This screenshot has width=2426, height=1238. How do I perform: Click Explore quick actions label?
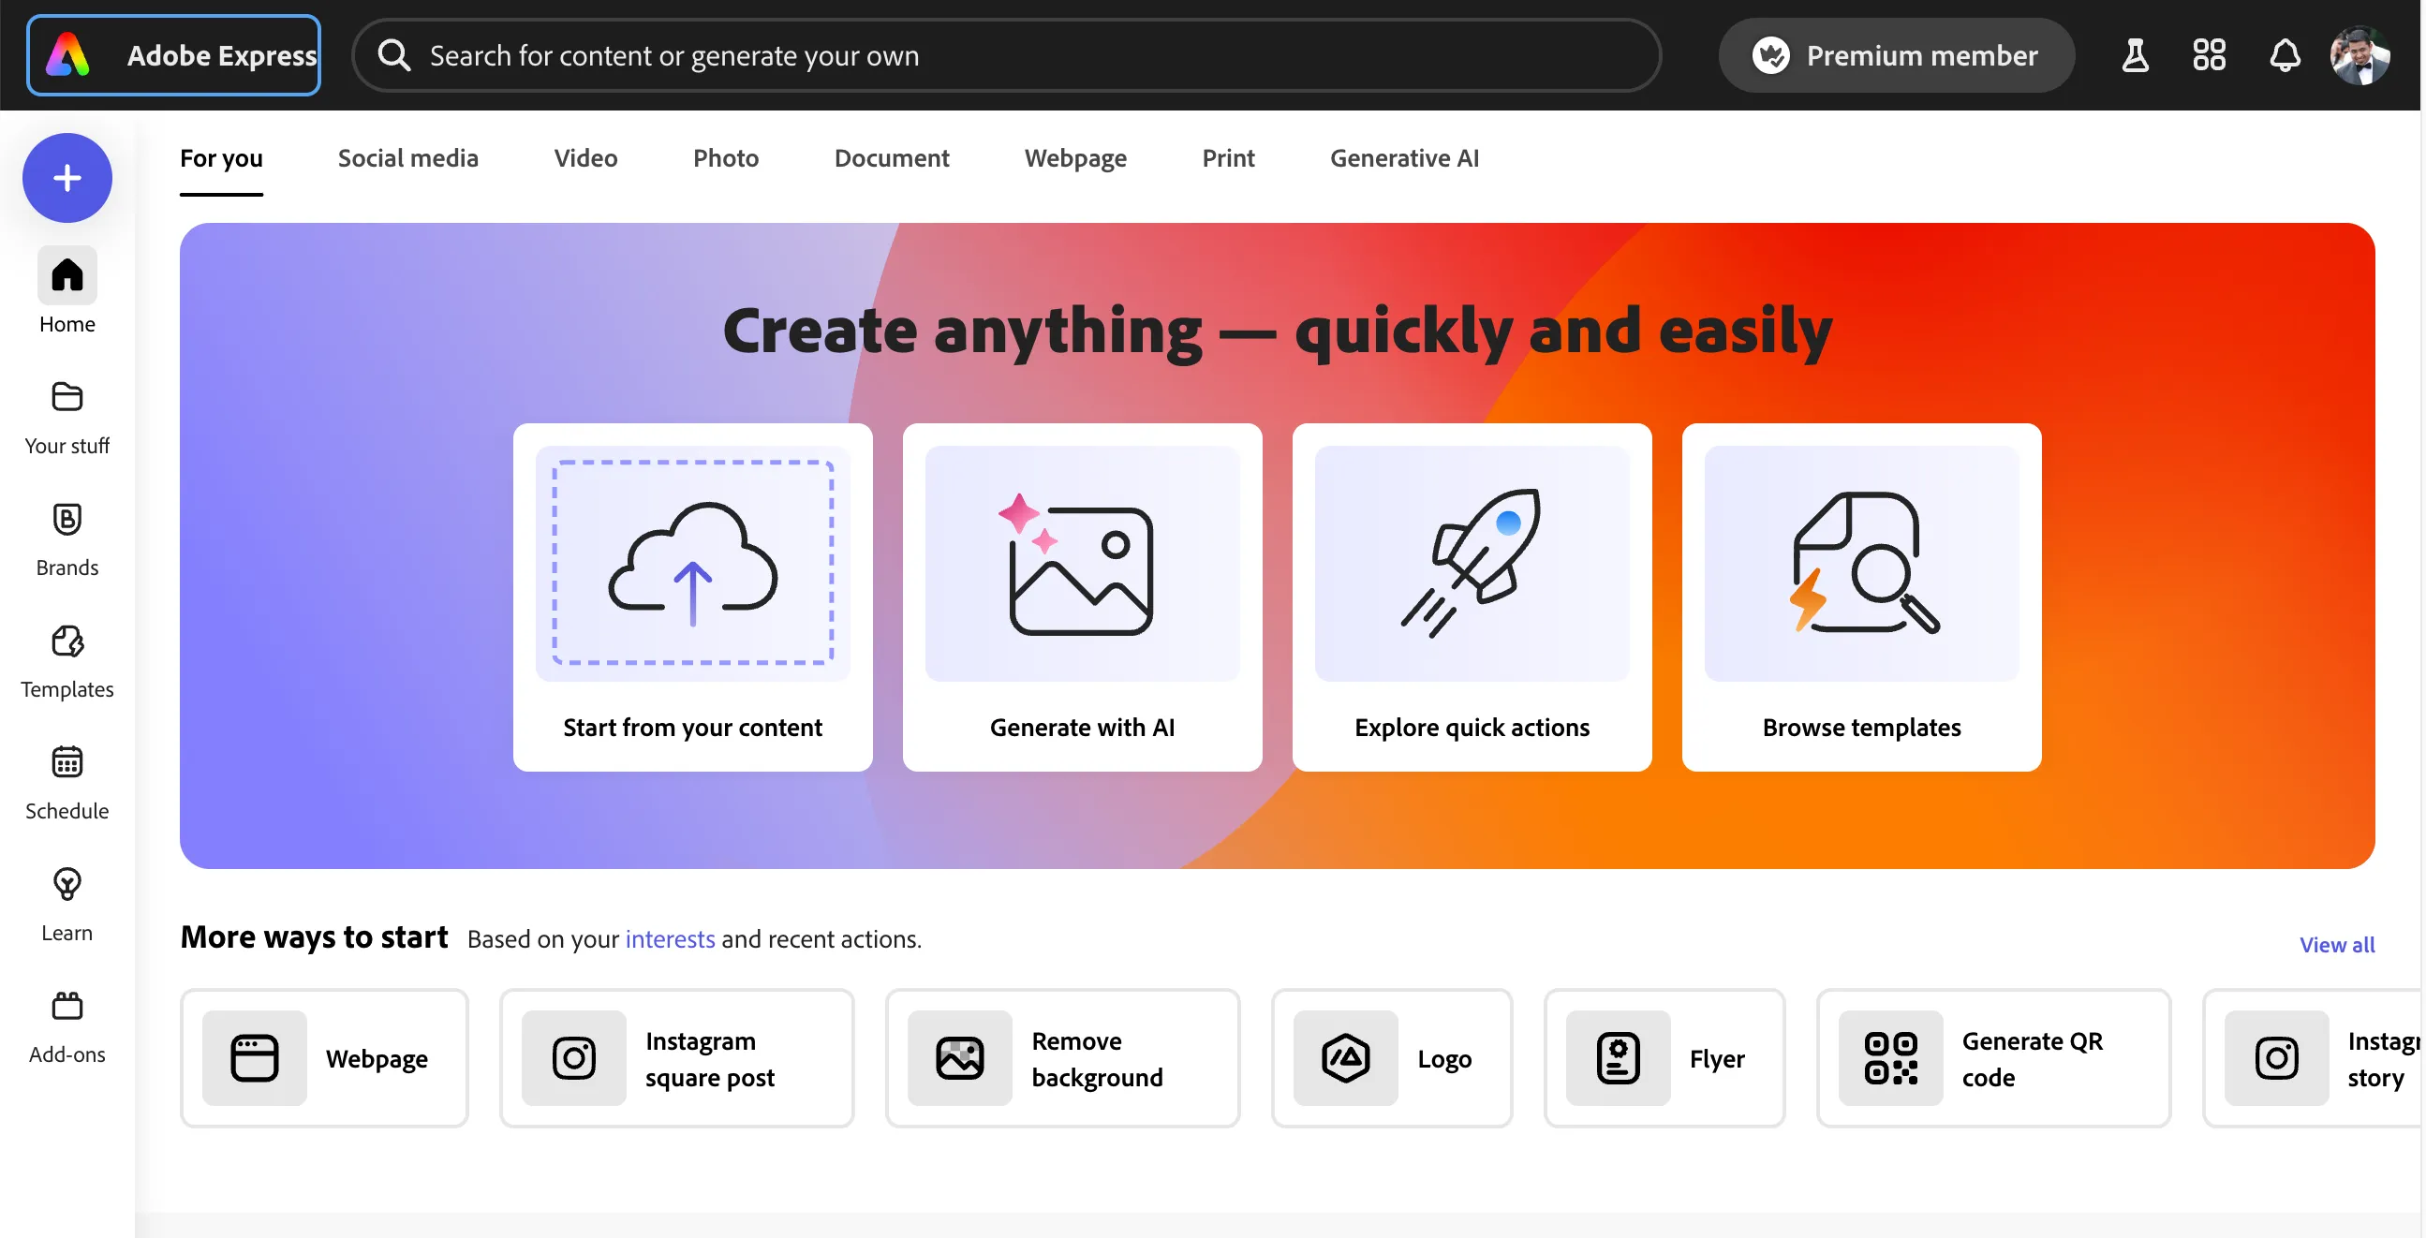pyautogui.click(x=1471, y=728)
